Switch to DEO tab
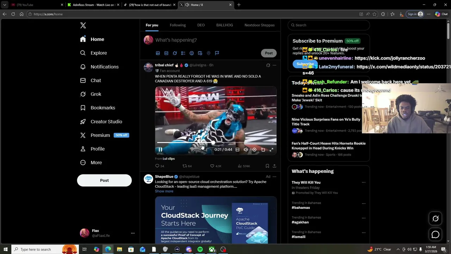Image resolution: width=451 pixels, height=254 pixels. [201, 25]
